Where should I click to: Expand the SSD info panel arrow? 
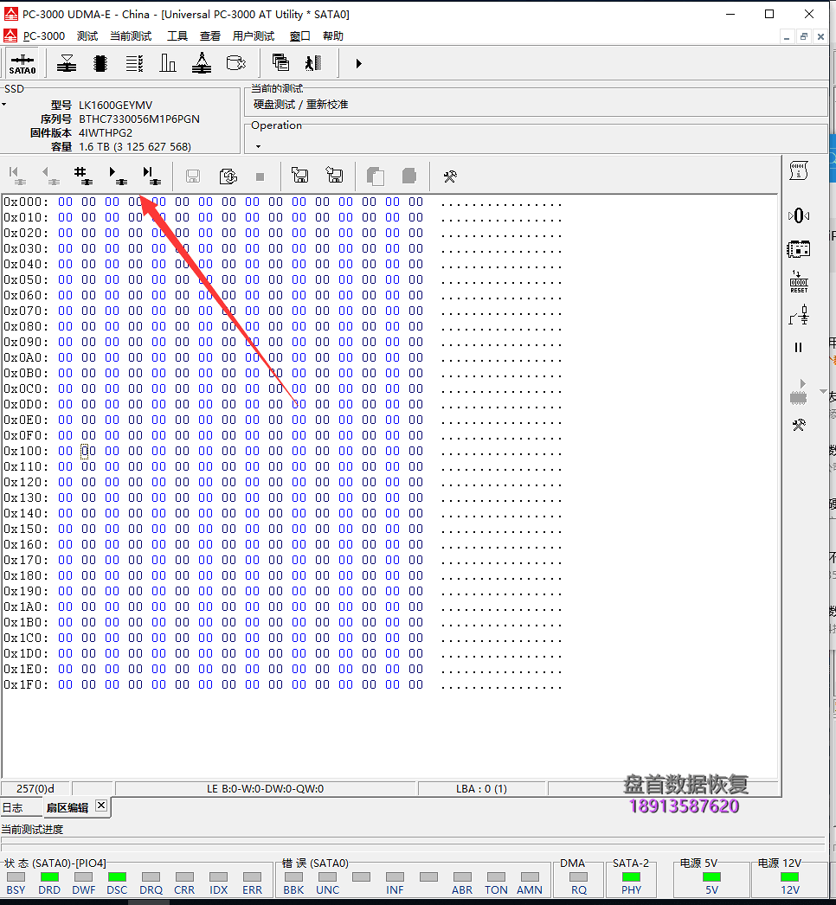[x=4, y=105]
